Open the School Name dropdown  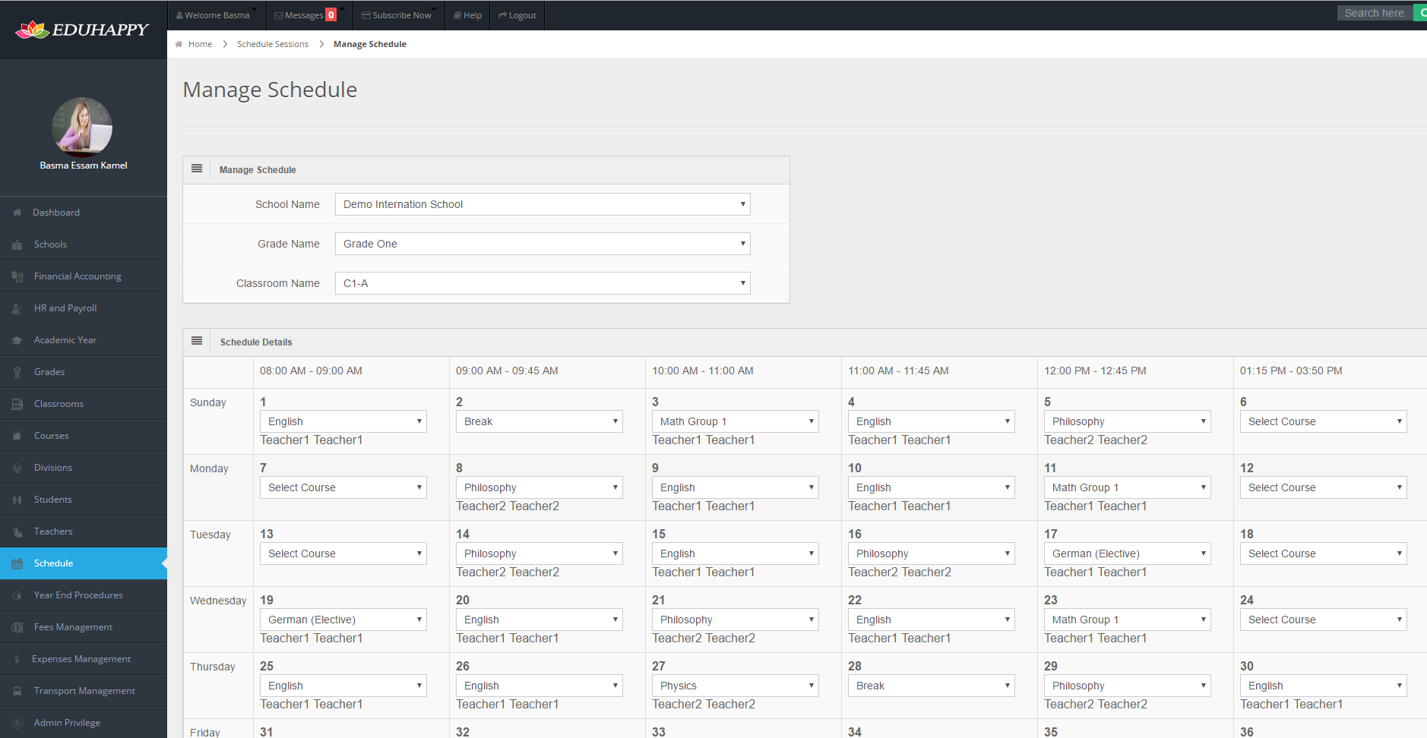pos(543,204)
